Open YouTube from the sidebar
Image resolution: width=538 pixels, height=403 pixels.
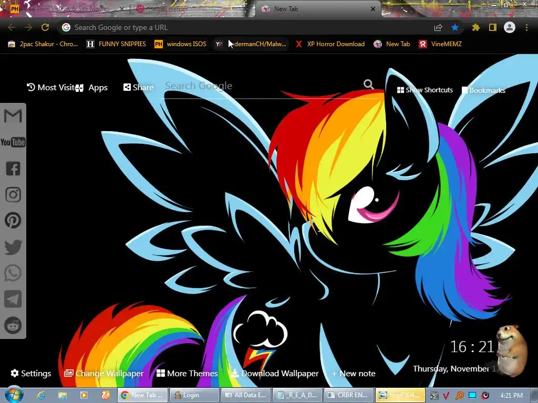13,142
